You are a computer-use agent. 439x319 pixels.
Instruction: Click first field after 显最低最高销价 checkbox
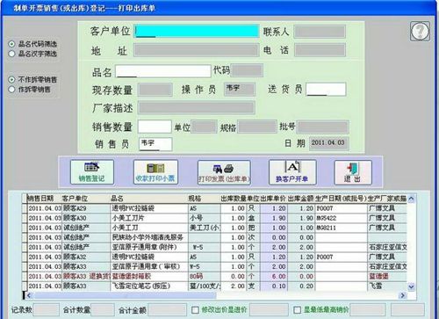point(368,309)
